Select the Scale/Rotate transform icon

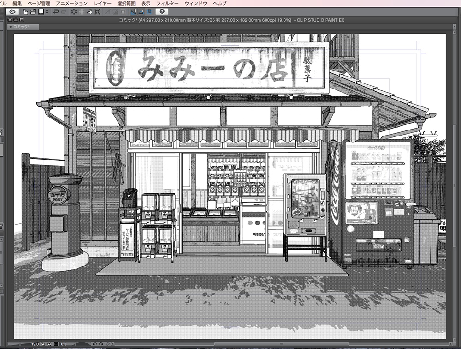[x=98, y=12]
